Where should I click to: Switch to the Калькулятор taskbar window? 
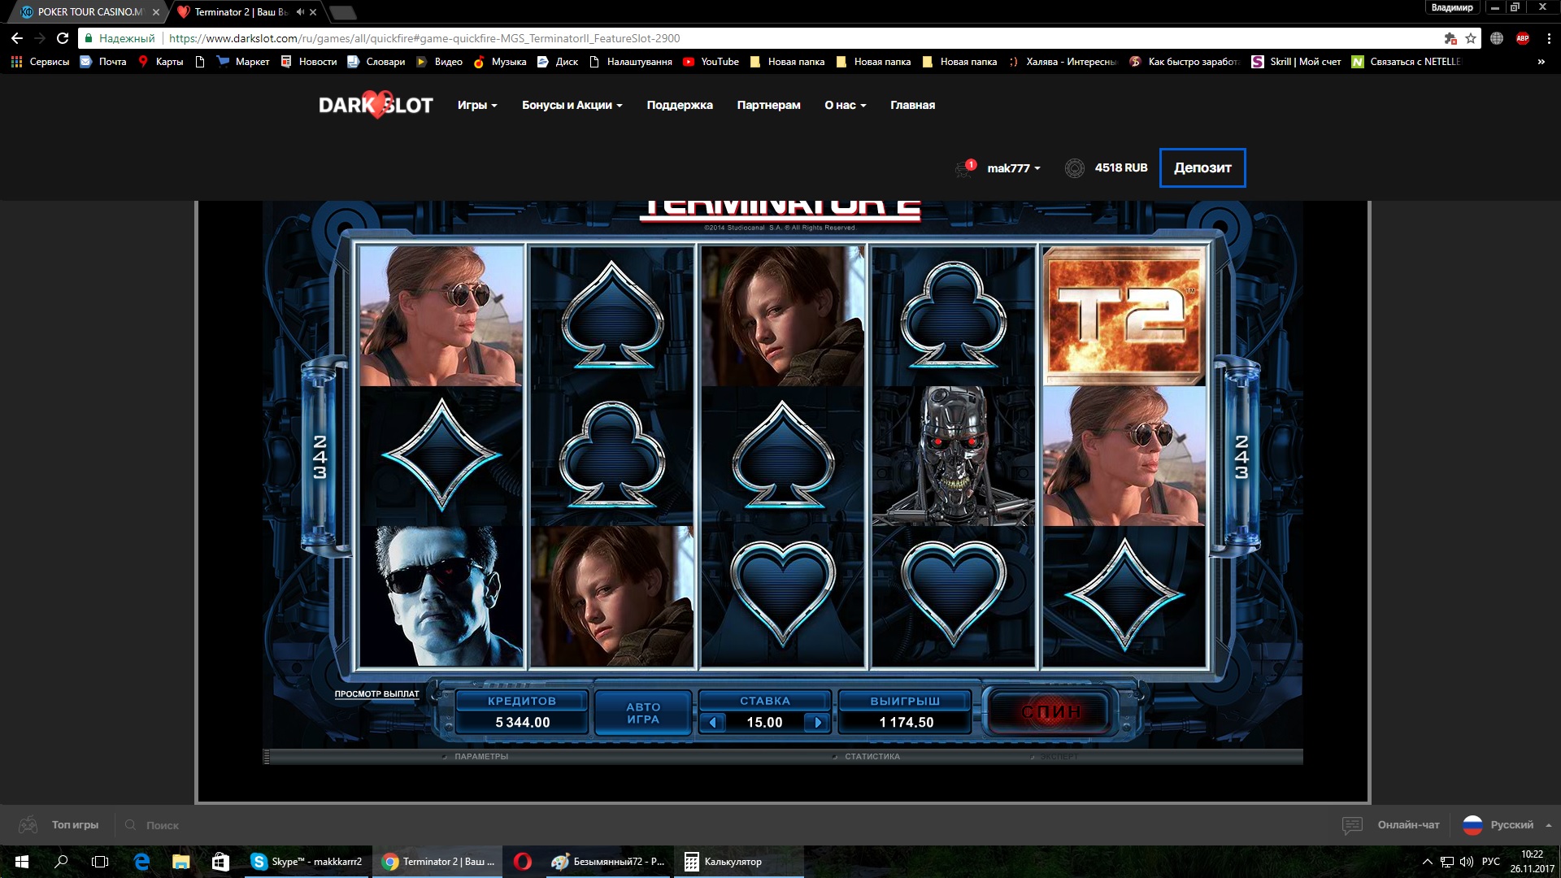pyautogui.click(x=738, y=862)
